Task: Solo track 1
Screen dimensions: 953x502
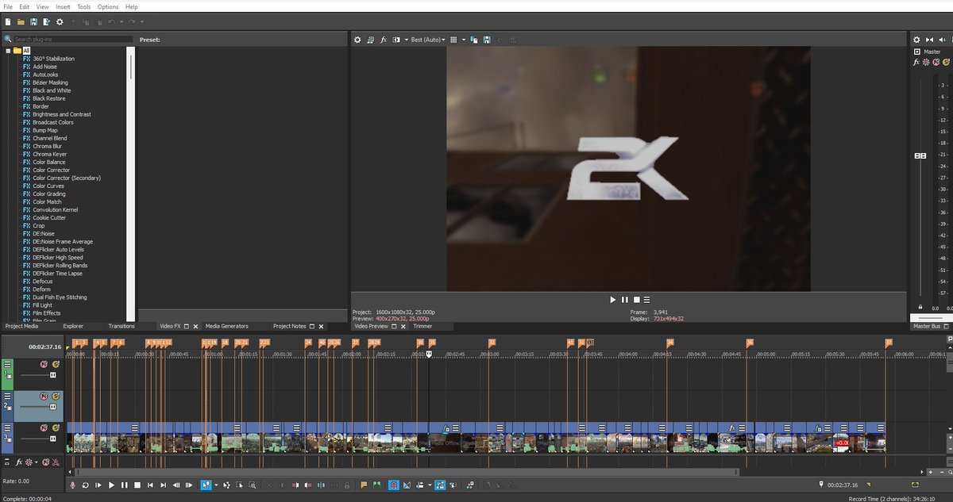Action: (x=56, y=364)
